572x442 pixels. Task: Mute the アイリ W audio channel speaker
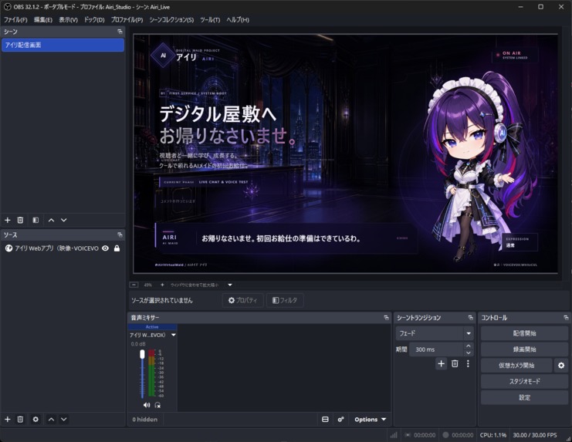pos(147,405)
